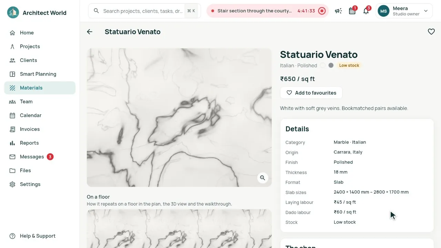Click the floor repeat preview thumbnail
Image resolution: width=441 pixels, height=248 pixels.
(179, 229)
